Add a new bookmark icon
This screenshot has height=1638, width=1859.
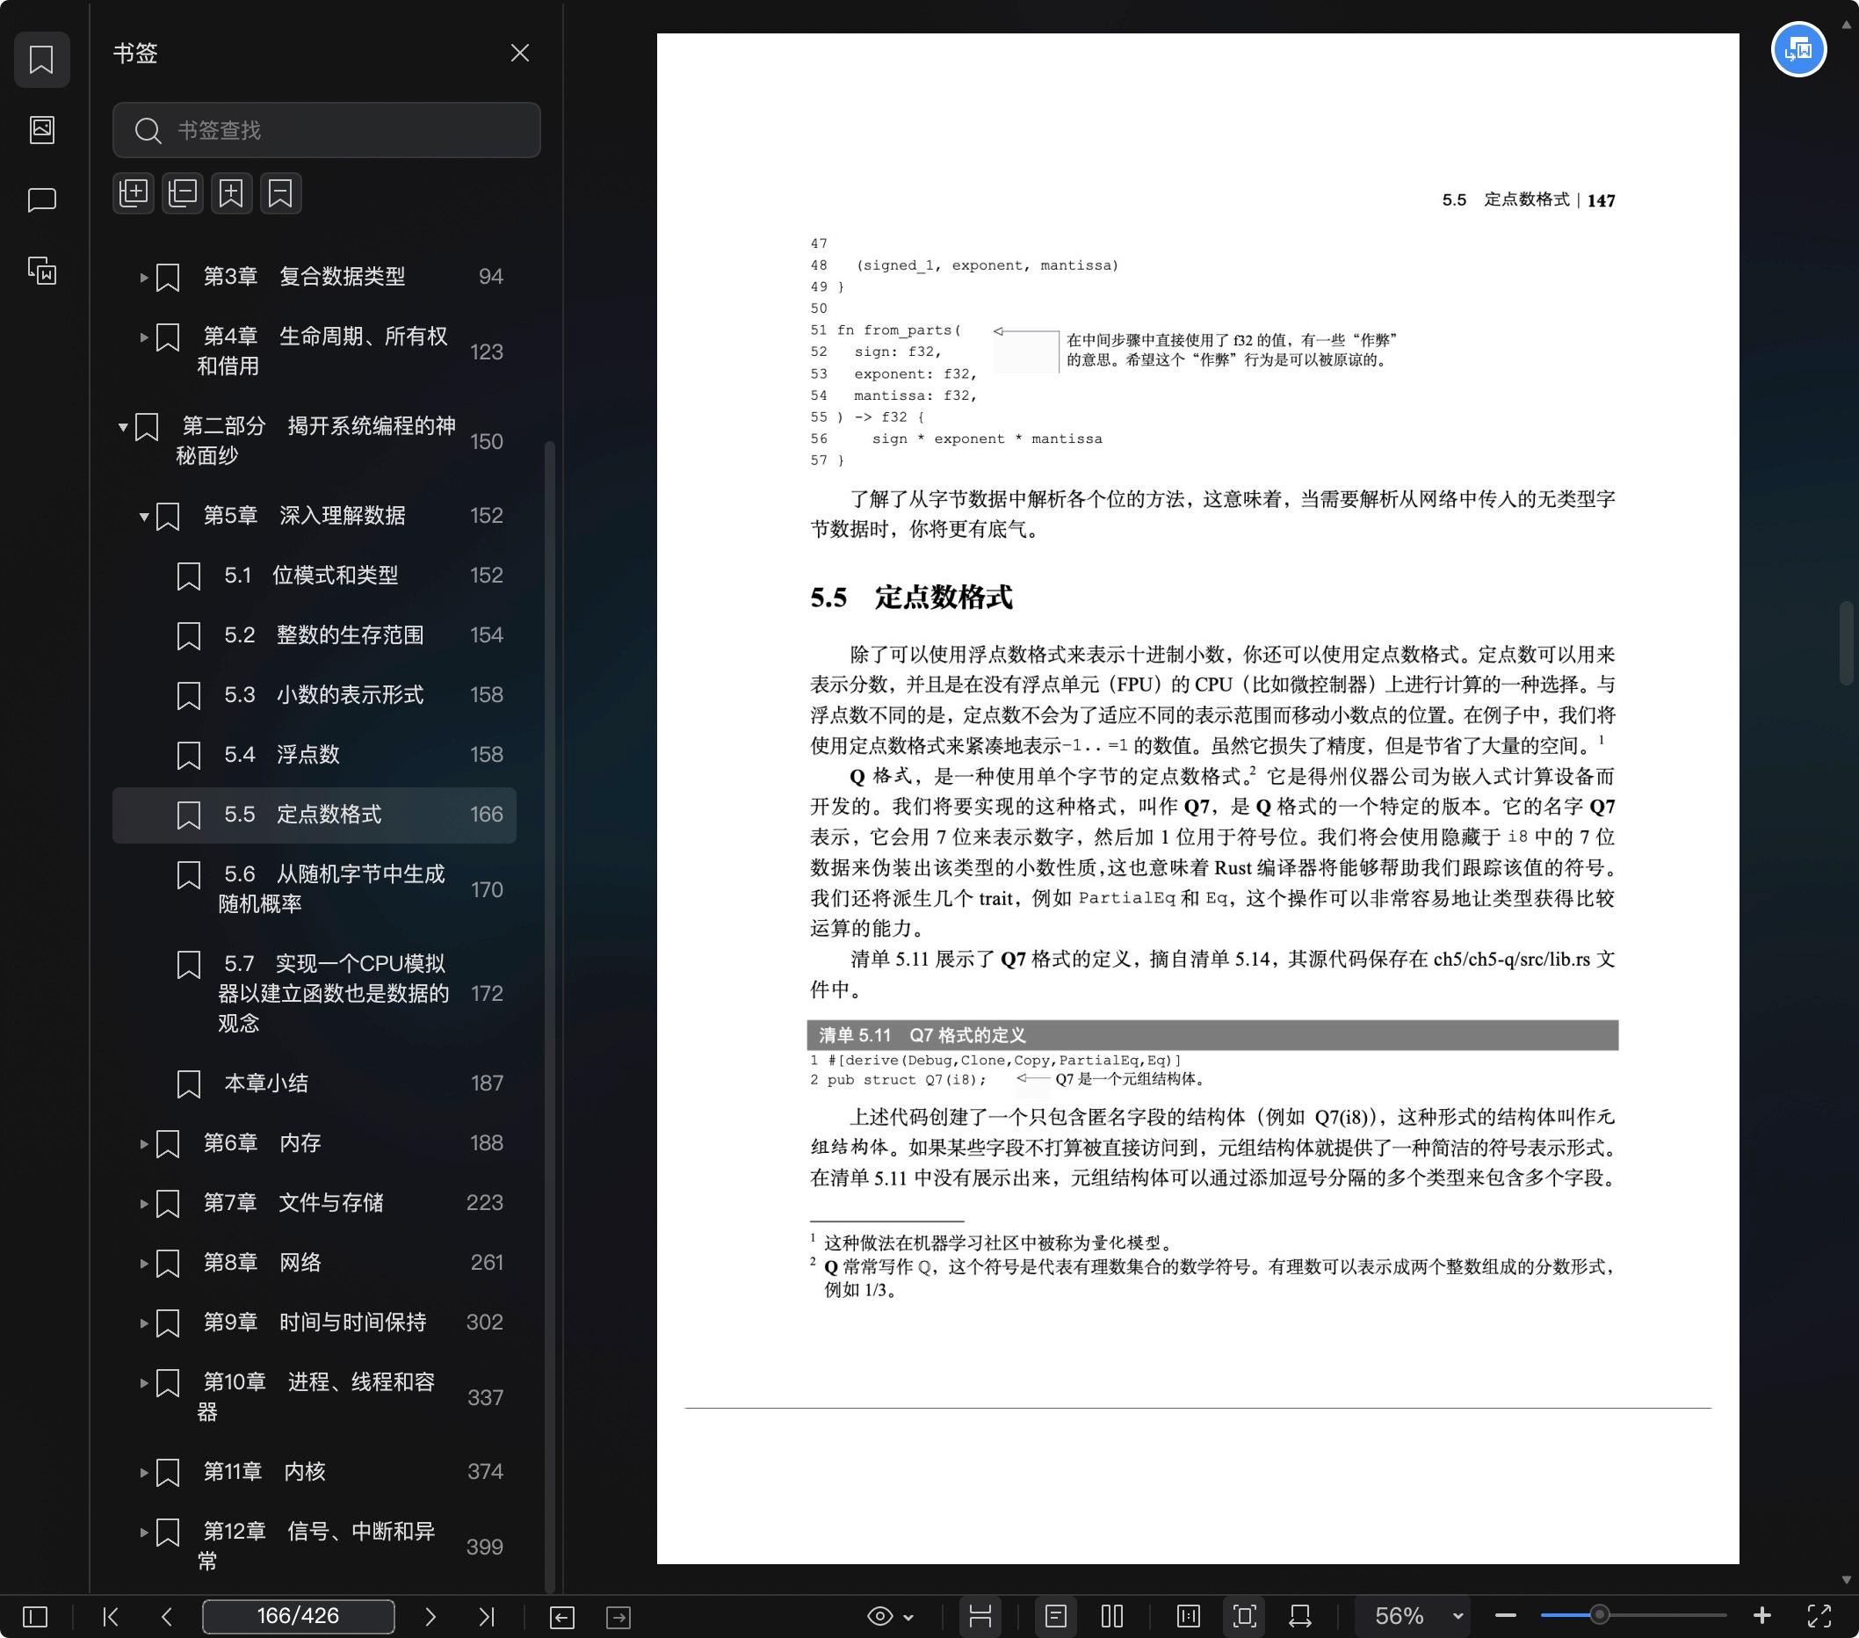click(x=232, y=192)
